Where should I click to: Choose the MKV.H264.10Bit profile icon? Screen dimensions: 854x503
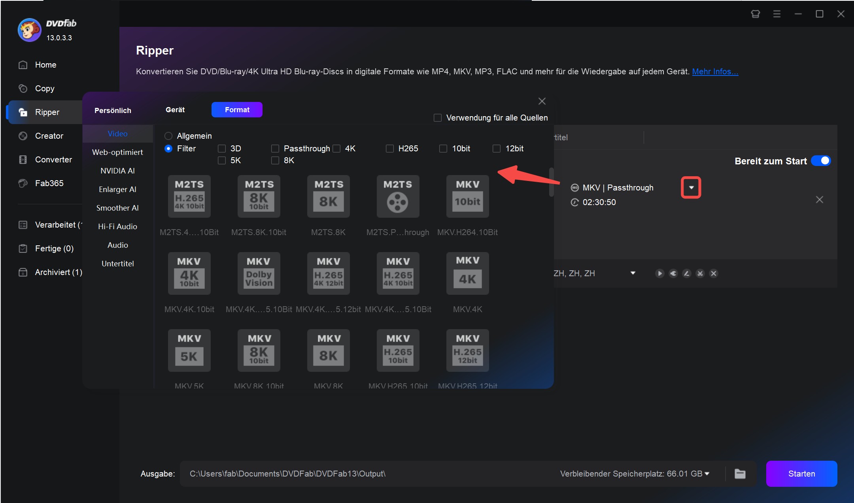tap(467, 196)
